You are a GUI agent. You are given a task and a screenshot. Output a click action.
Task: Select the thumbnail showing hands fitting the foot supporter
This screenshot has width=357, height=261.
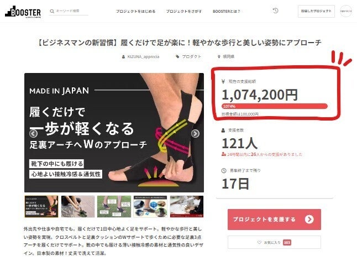pyautogui.click(x=78, y=207)
